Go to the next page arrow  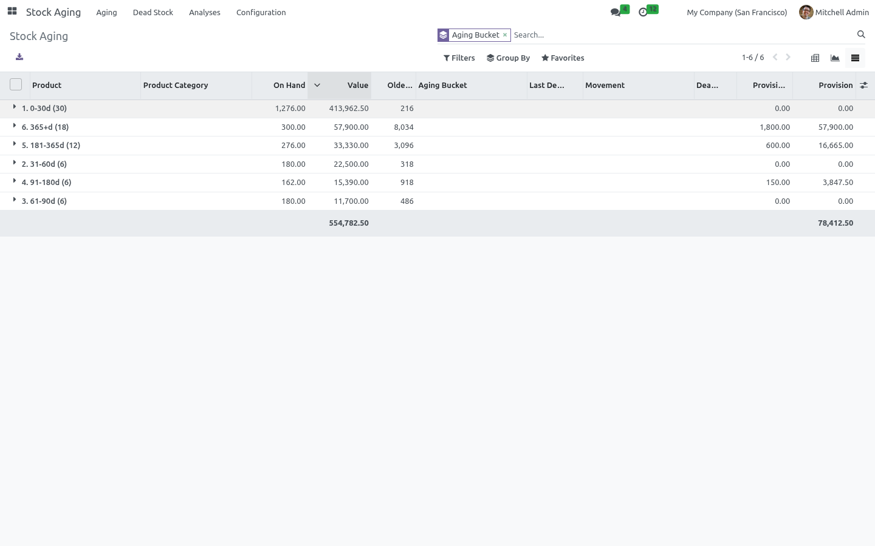pyautogui.click(x=788, y=58)
